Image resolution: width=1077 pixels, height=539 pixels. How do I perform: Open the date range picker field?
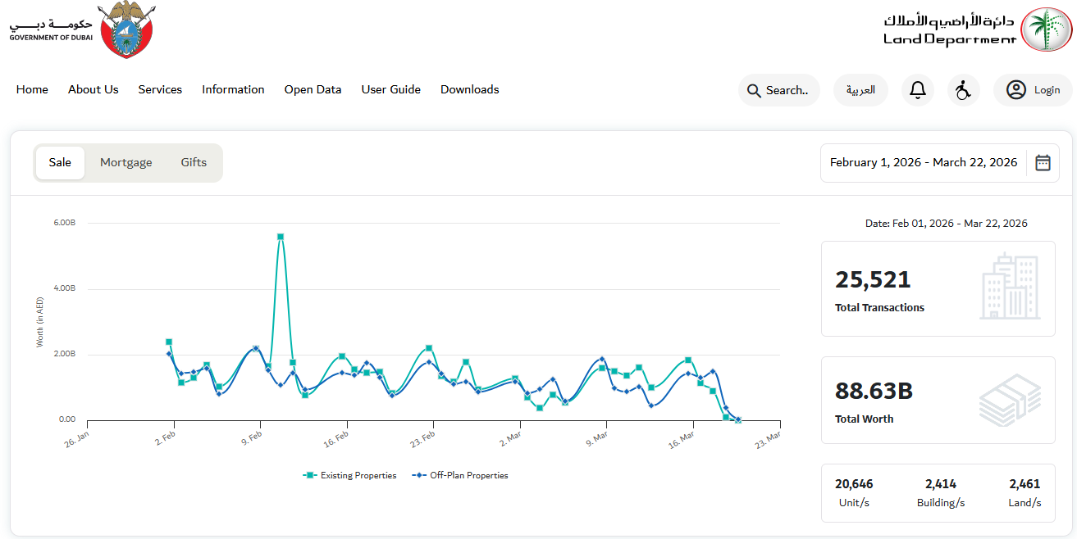[x=923, y=162]
